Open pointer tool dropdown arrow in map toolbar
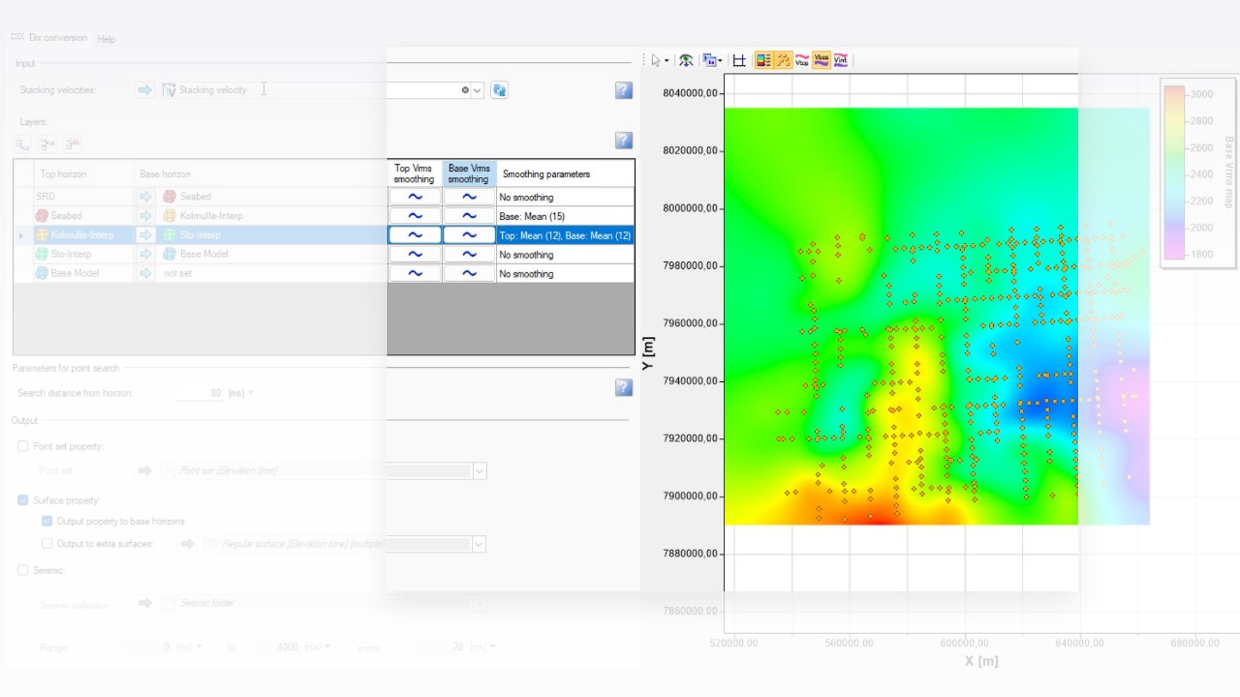1240x697 pixels. click(667, 60)
